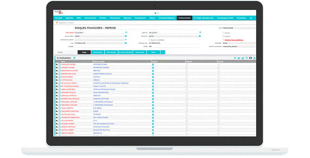The height and width of the screenshot is (158, 310).
Task: Enable the Annulé checkbox
Action: click(223, 33)
